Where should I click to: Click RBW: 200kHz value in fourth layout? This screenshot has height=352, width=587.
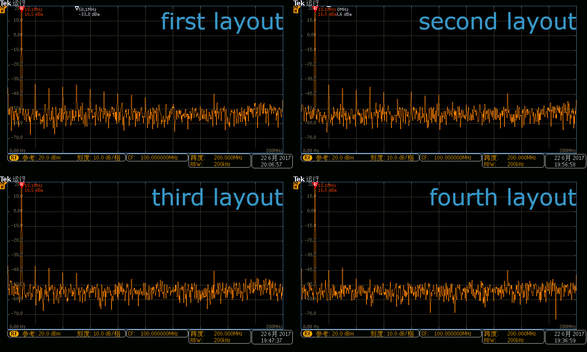[504, 340]
